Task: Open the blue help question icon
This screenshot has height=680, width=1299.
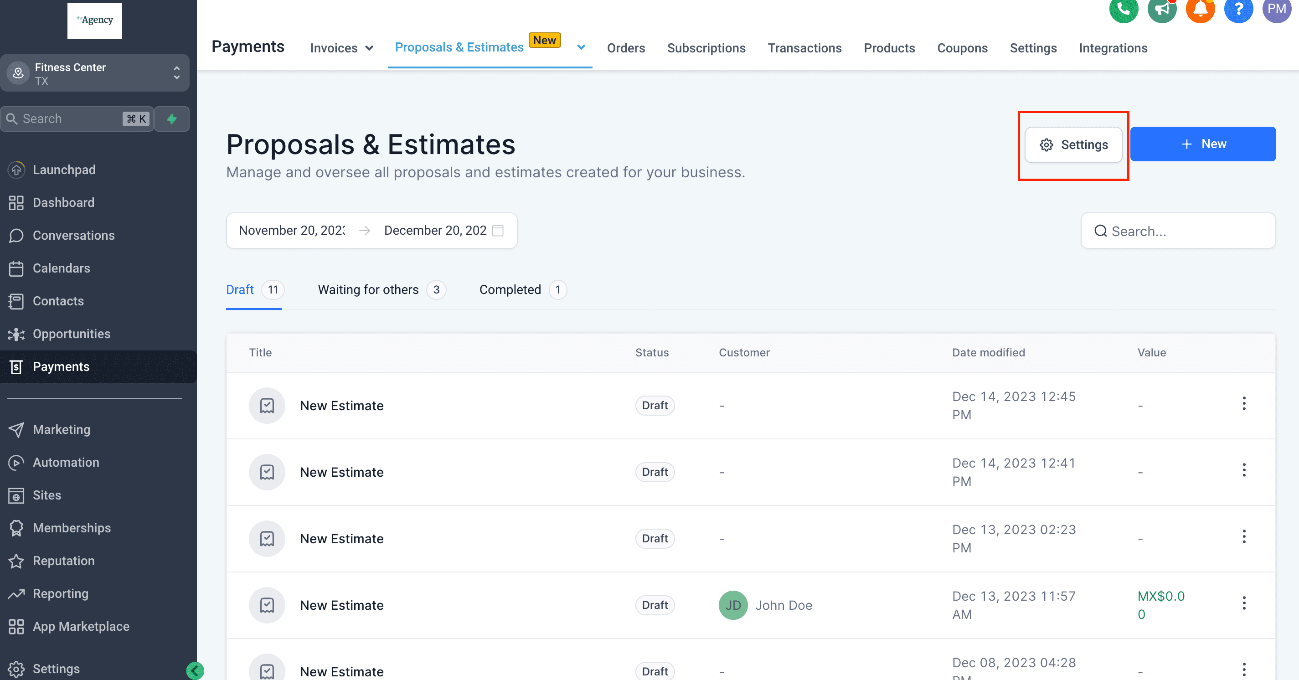Action: (x=1238, y=9)
